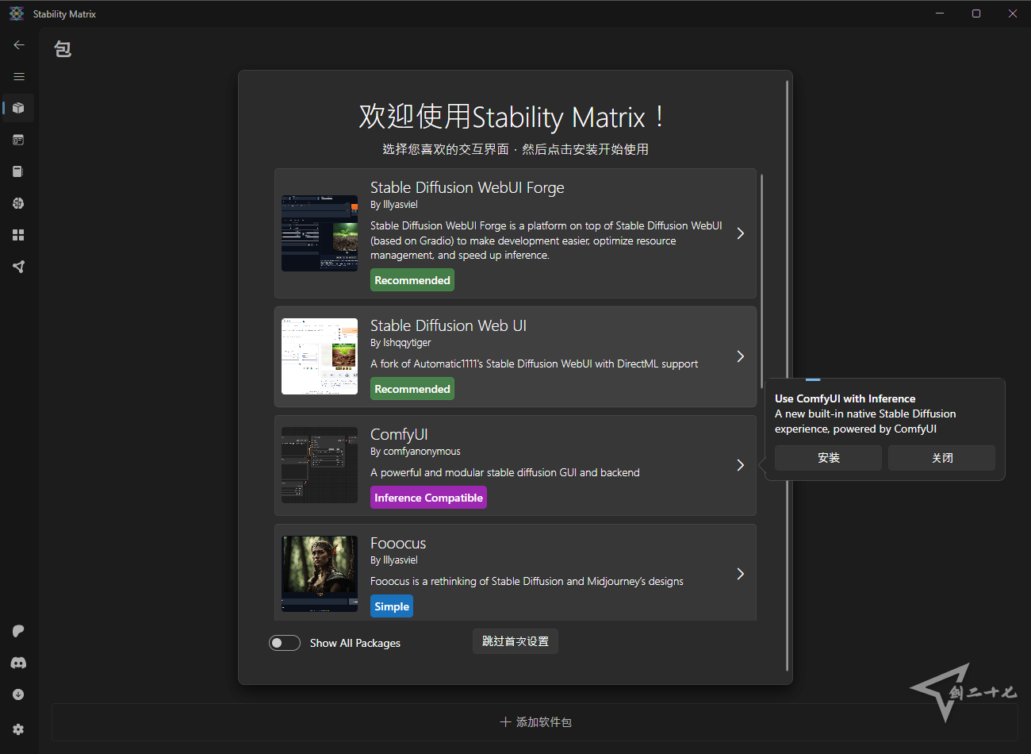This screenshot has height=754, width=1031.
Task: Click the Fooocus title text
Action: pos(398,544)
